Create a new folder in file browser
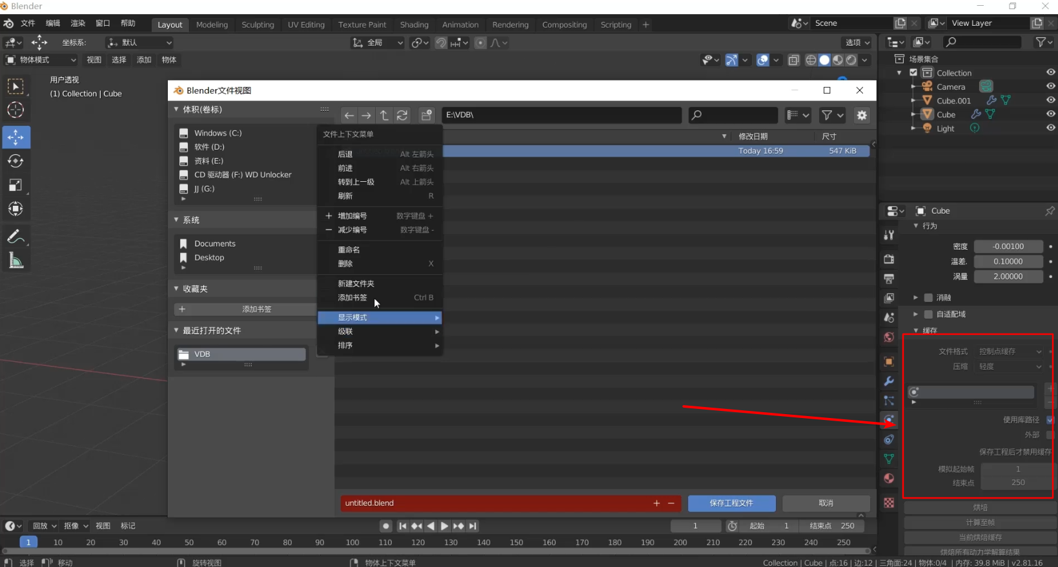 427,115
